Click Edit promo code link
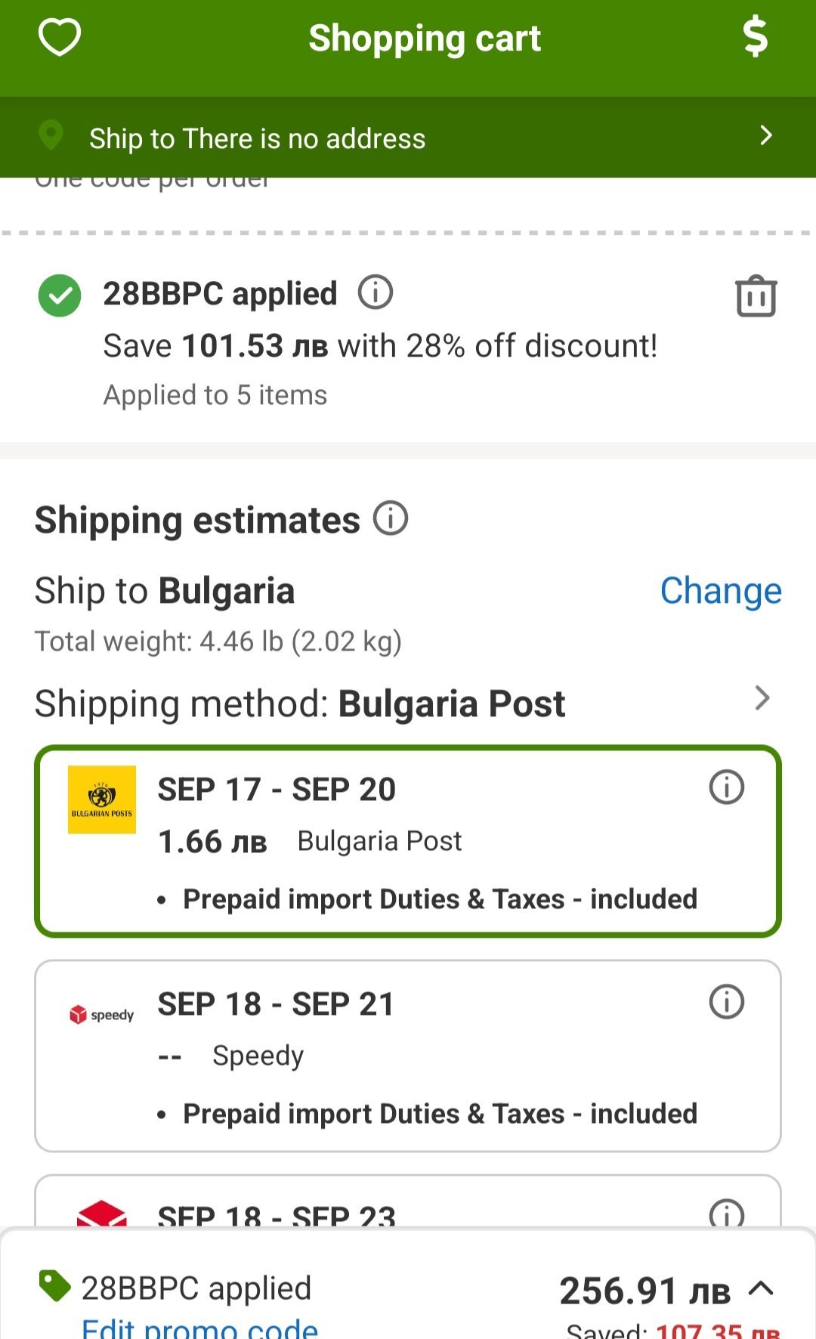The width and height of the screenshot is (816, 1339). (x=199, y=1328)
